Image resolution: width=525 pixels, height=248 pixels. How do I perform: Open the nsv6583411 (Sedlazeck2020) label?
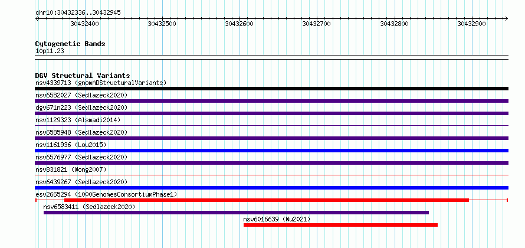tap(89, 207)
